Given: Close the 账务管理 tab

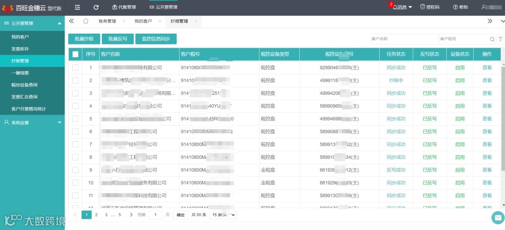Looking at the screenshot, I should click(124, 21).
